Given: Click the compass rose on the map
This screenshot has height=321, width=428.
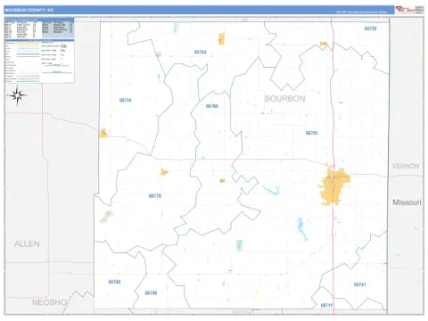Looking at the screenshot, I should (x=17, y=95).
